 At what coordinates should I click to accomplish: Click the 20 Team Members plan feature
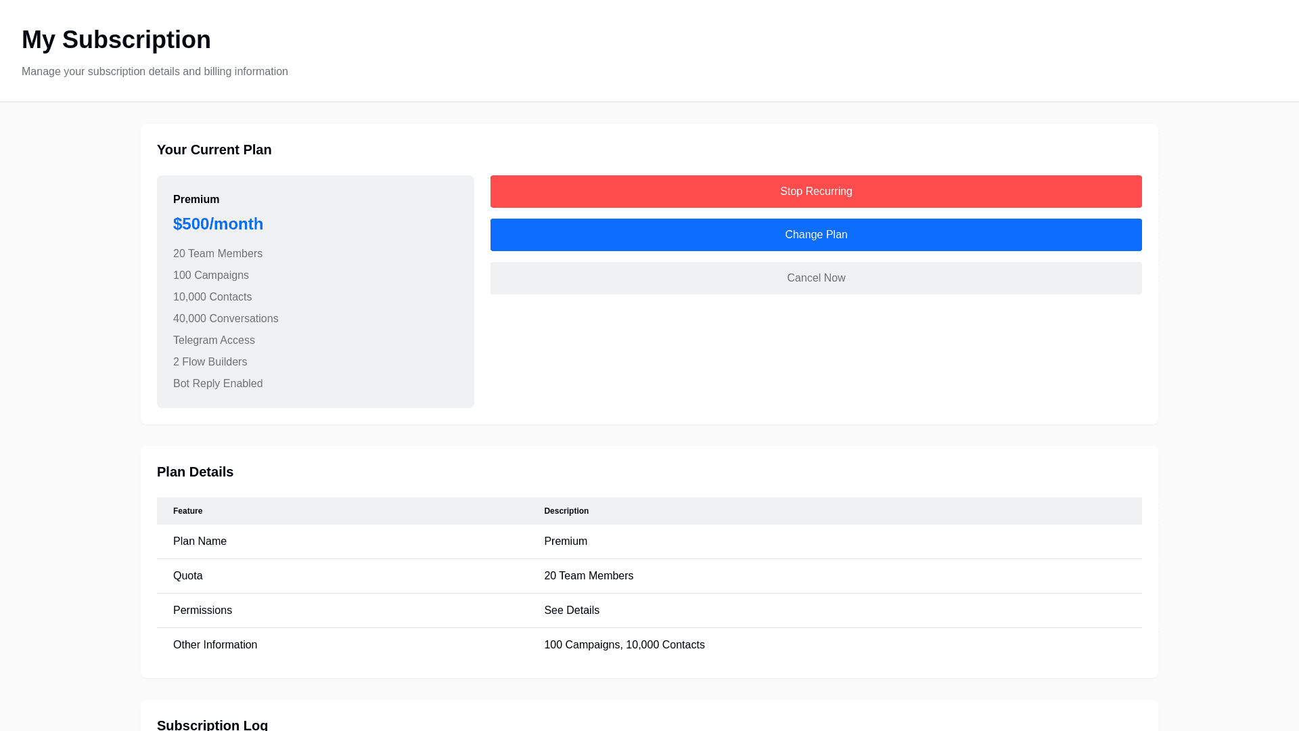(x=218, y=254)
